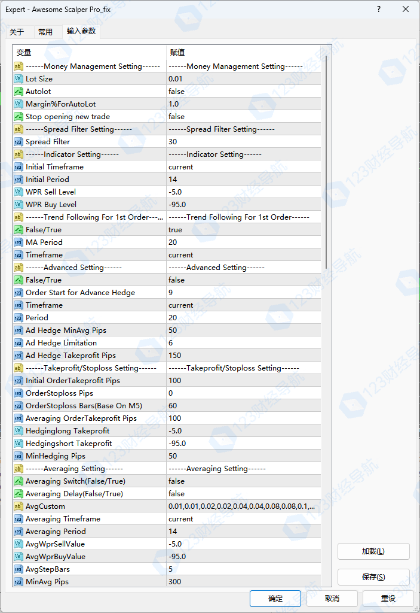Click the 取消 button
The image size is (420, 613).
pyautogui.click(x=332, y=599)
